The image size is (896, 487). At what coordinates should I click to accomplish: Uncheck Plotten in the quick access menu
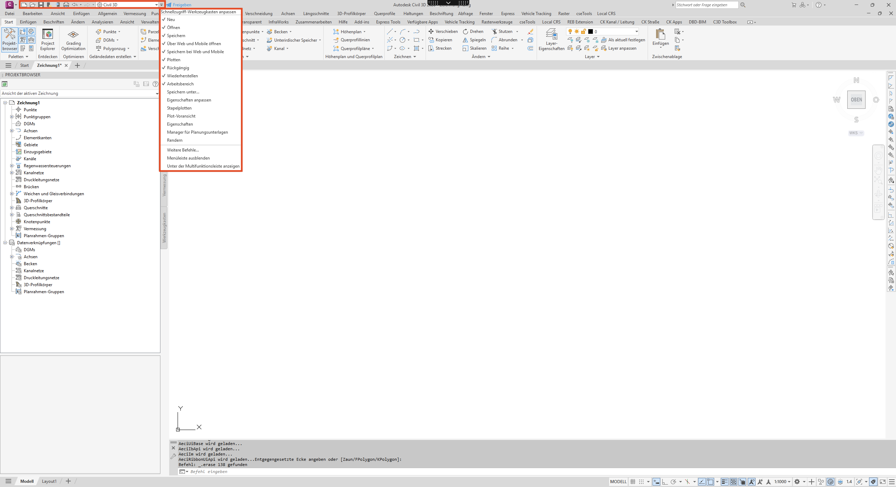coord(201,60)
